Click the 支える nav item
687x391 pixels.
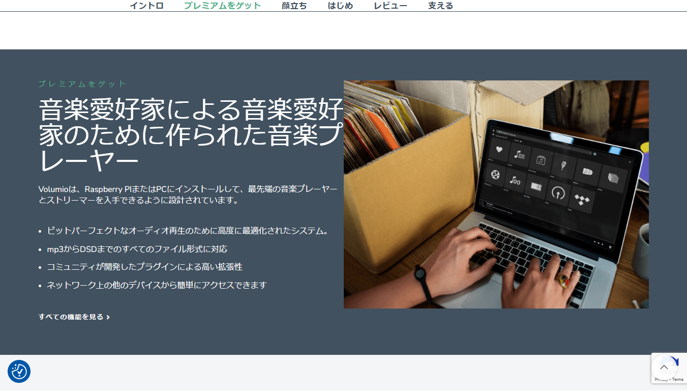point(440,6)
